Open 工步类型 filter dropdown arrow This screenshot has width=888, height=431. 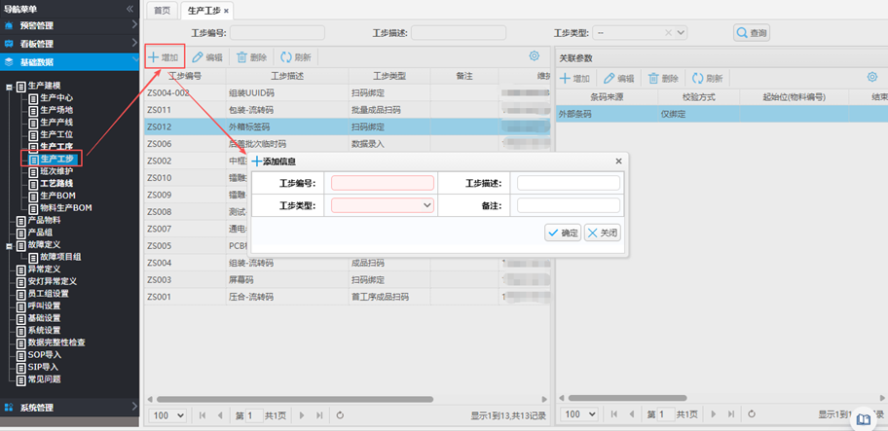tap(682, 33)
